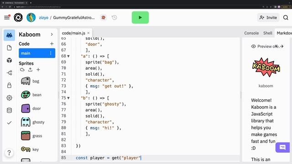This screenshot has width=292, height=164.
Task: Click the Sprites section heading
Action: (26, 63)
